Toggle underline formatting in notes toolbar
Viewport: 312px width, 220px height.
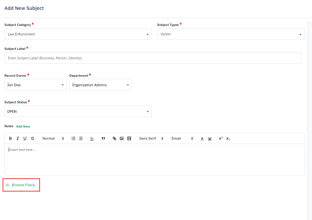click(25, 139)
